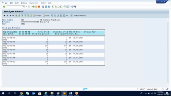Open the LS26 status bar dropdown arrow
Screen dimensions: 171x96
click(x=145, y=89)
